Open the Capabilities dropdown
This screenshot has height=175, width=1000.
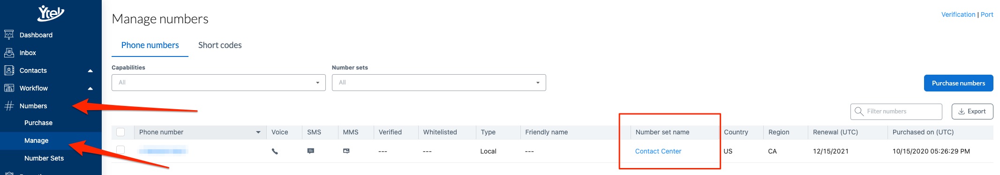click(x=218, y=83)
